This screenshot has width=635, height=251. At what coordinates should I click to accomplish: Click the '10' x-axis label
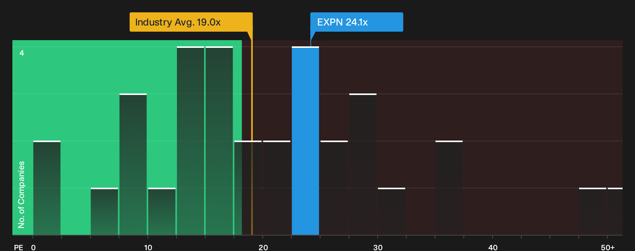[148, 248]
